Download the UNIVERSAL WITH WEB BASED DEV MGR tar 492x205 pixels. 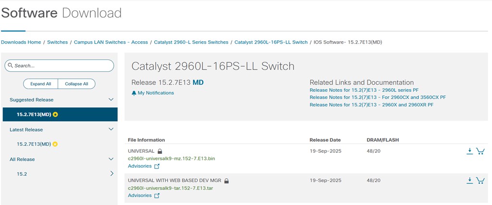pos(469,181)
